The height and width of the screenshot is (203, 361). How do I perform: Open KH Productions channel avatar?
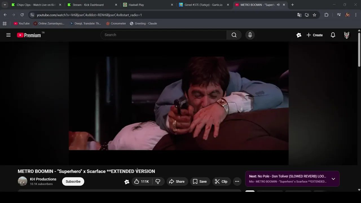point(23,181)
